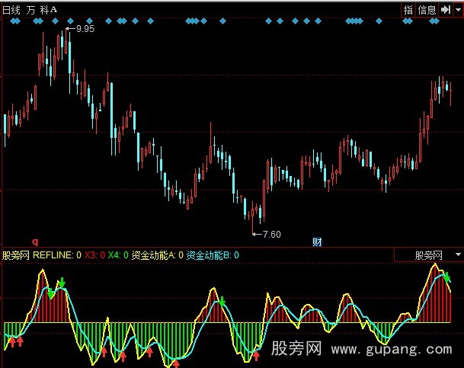464x368 pixels.
Task: Click the blue 财 finance marker icon
Action: coord(317,242)
